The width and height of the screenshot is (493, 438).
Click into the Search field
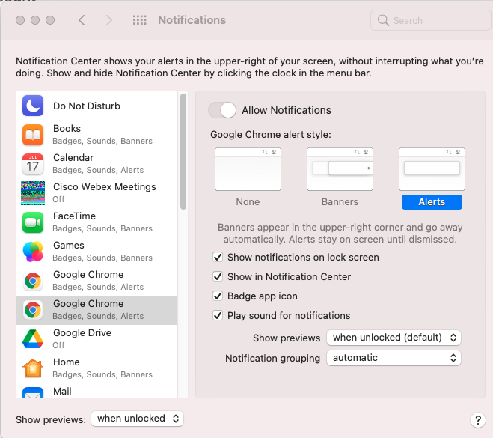point(431,20)
